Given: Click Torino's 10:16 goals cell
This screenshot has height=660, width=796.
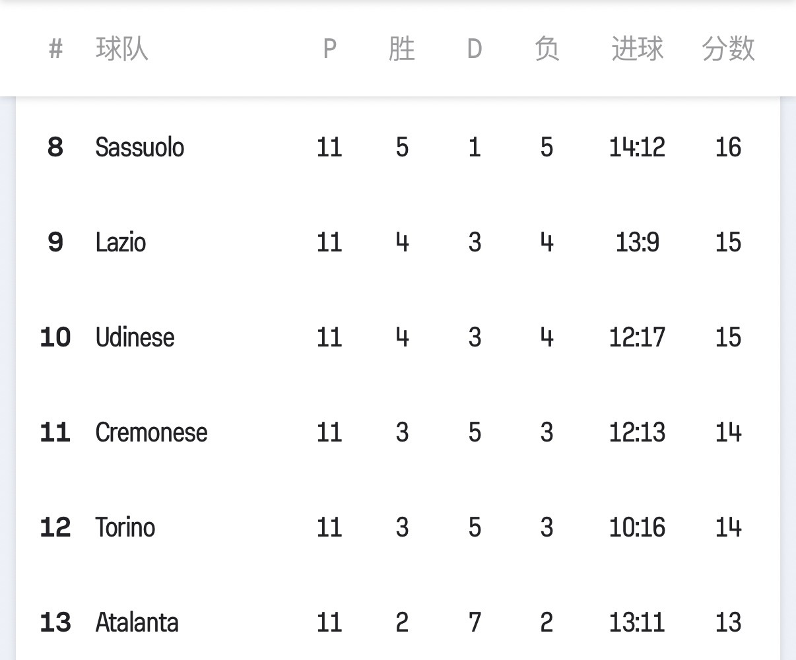Looking at the screenshot, I should [637, 527].
